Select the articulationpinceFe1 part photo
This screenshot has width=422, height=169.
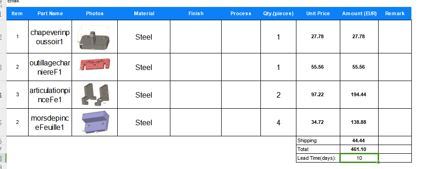pyautogui.click(x=95, y=95)
